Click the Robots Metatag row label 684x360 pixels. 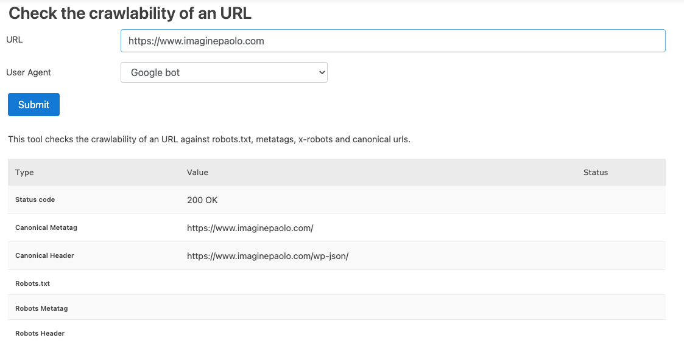pos(41,308)
